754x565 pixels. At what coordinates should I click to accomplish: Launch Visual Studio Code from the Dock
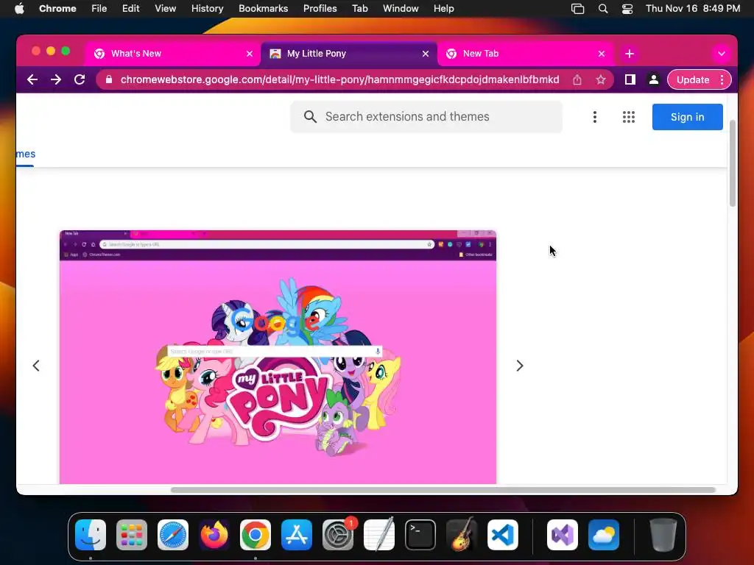click(x=503, y=535)
